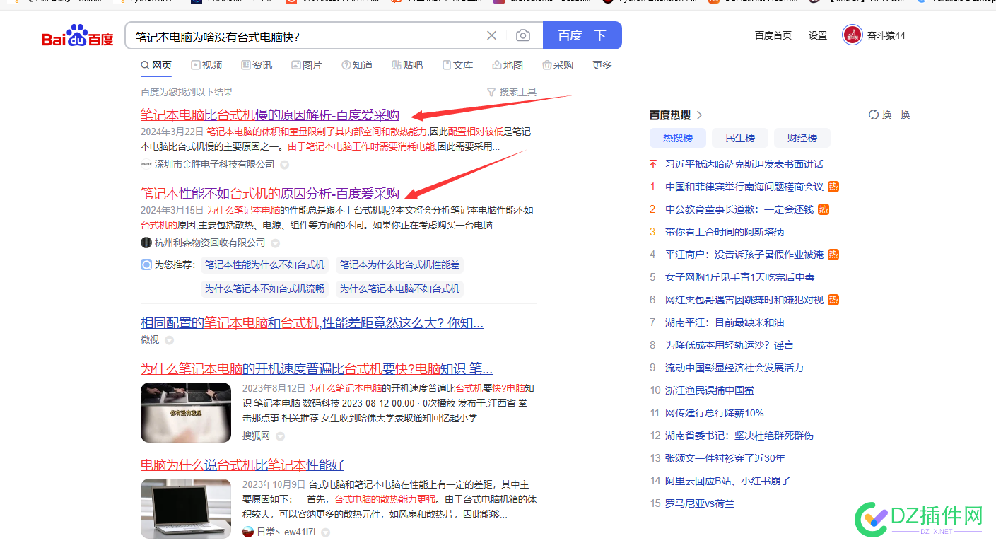Open 搜索工具 filter
Viewport: 996px width, 548px height.
(x=512, y=92)
